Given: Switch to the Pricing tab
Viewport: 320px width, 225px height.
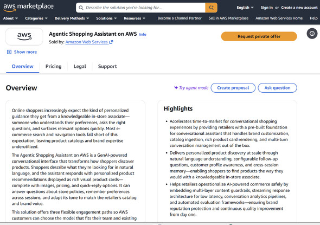Looking at the screenshot, I should (x=54, y=67).
